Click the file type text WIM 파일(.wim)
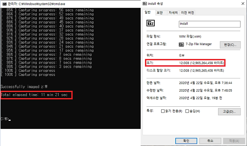 coord(190,37)
